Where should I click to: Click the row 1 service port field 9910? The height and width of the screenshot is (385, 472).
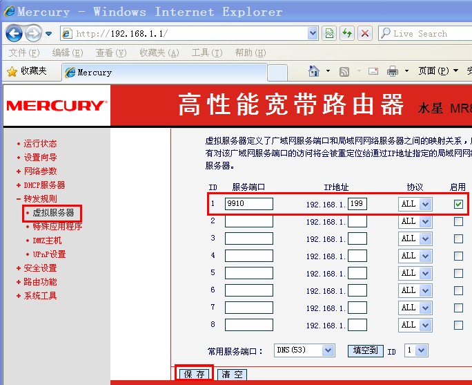(249, 204)
